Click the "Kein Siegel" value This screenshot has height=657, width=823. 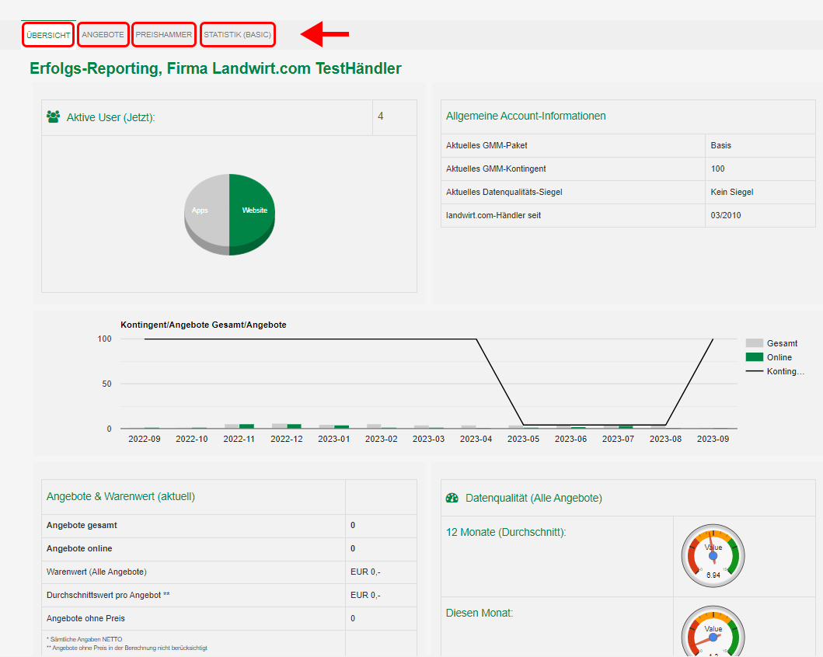click(731, 192)
